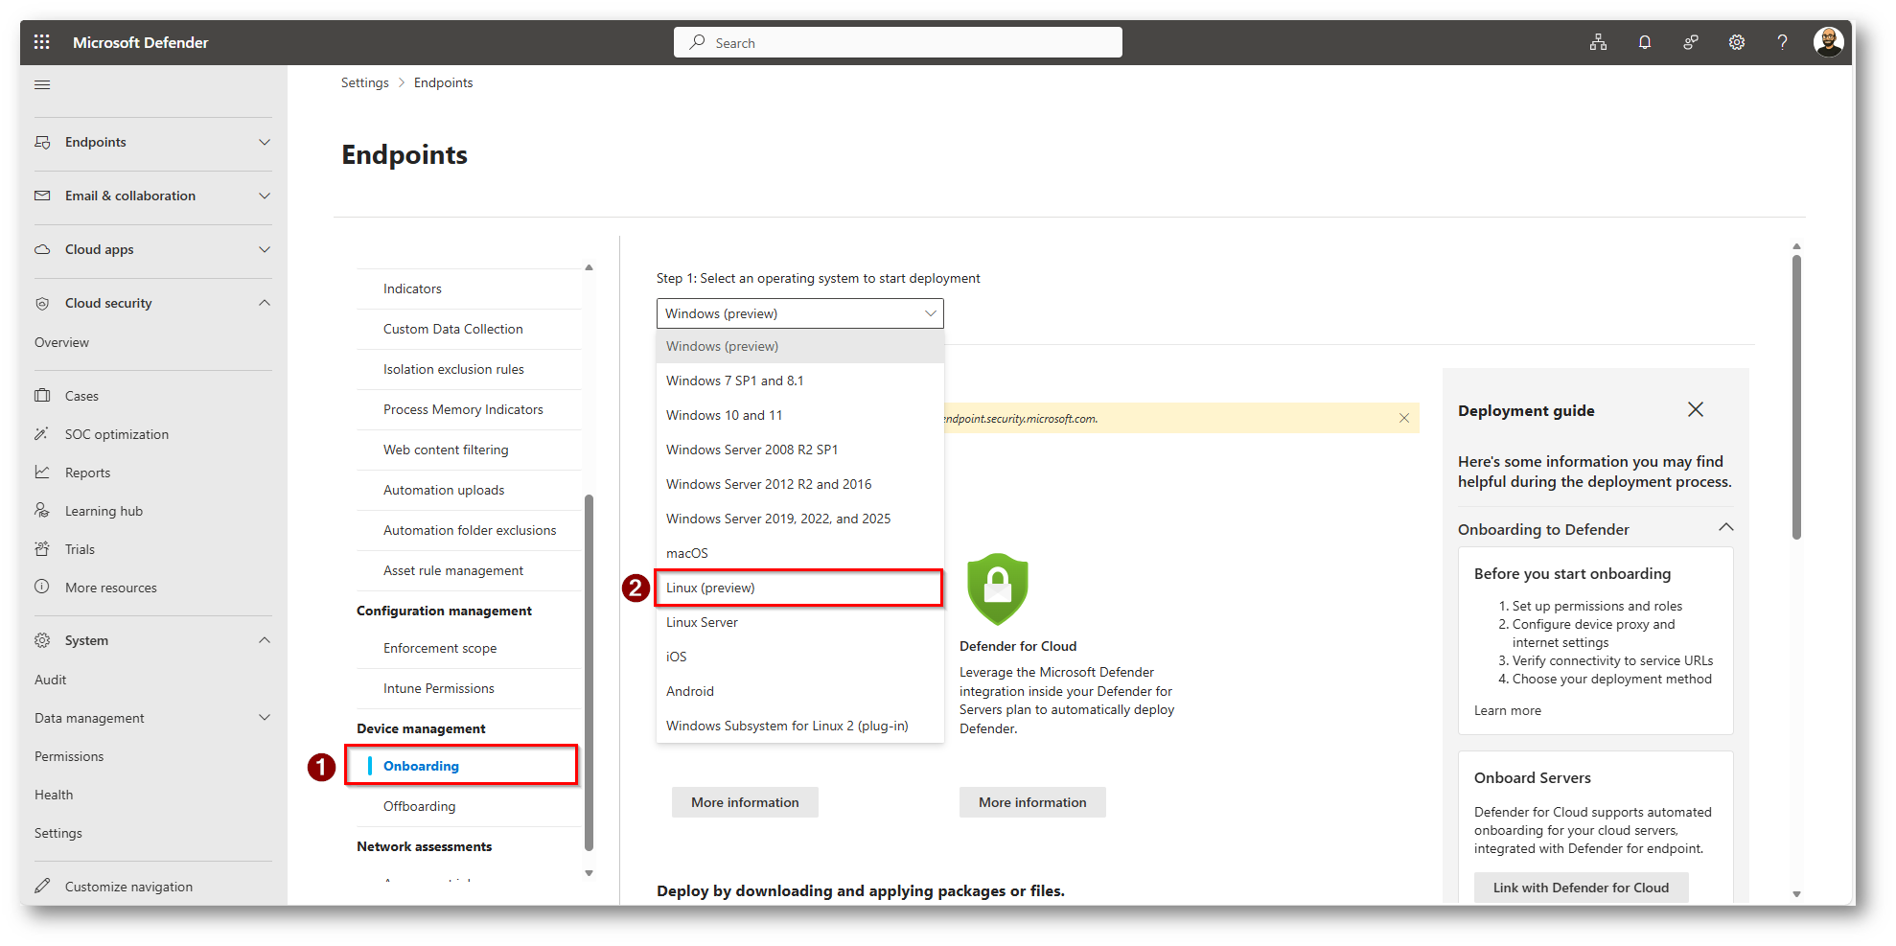Open the help question mark

(1782, 42)
